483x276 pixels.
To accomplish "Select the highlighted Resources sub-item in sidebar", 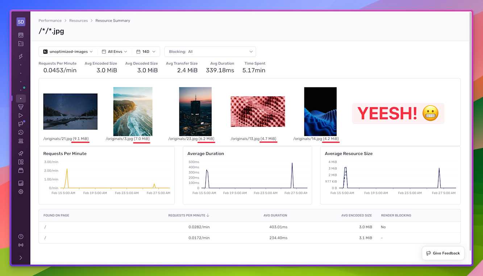I will click(x=21, y=99).
